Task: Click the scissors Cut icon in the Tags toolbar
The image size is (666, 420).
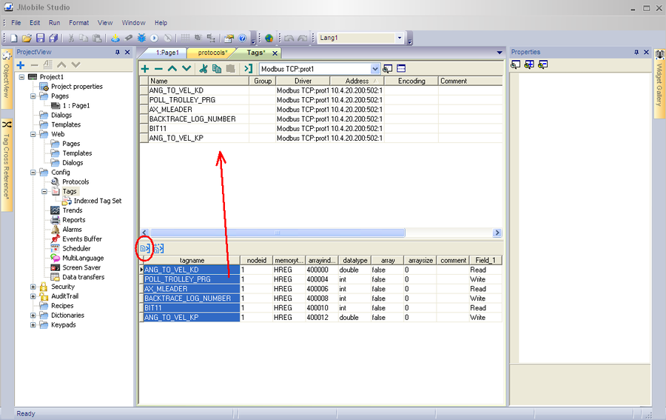Action: pos(204,68)
